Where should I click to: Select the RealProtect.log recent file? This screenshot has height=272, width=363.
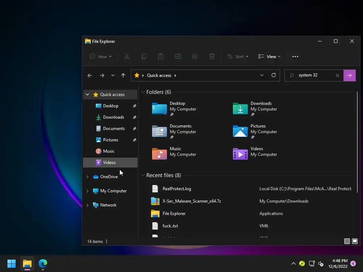coord(251,189)
